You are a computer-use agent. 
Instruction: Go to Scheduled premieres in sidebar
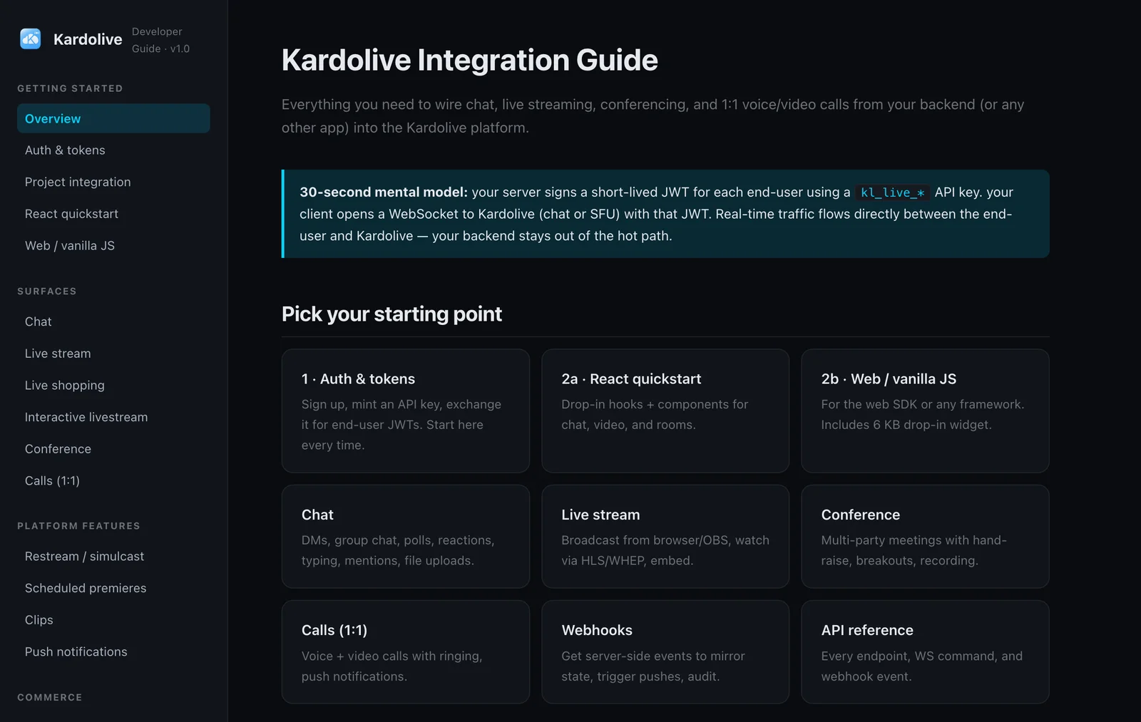(113, 588)
